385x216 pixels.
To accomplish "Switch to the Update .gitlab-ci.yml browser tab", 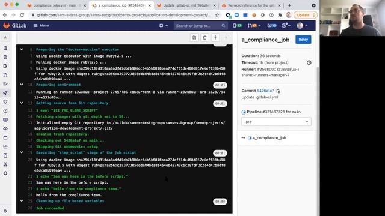I will tap(186, 5).
